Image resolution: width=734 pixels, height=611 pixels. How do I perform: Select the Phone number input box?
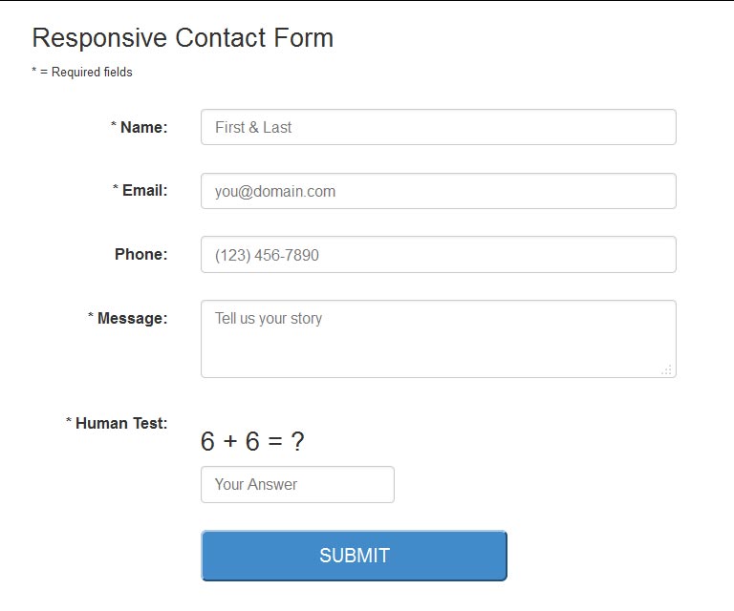438,255
